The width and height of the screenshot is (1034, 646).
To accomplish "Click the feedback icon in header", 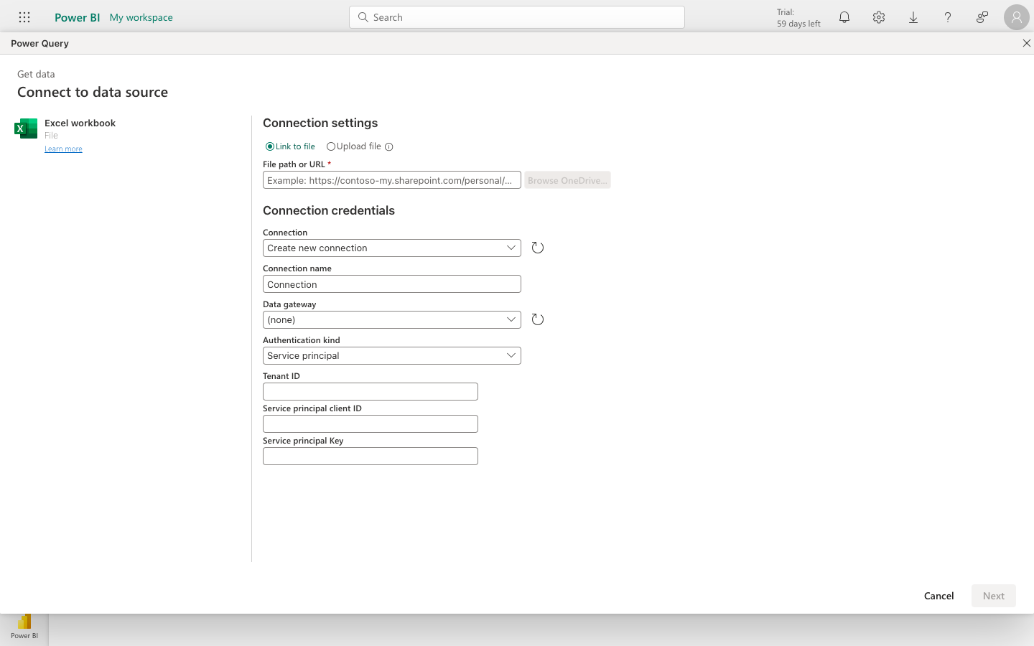I will [982, 17].
